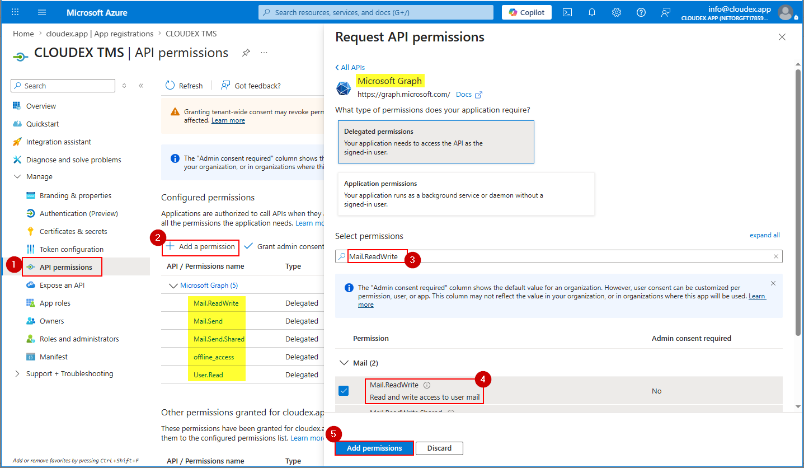Viewport: 804px width, 468px height.
Task: Click the Manifest icon
Action: 30,357
